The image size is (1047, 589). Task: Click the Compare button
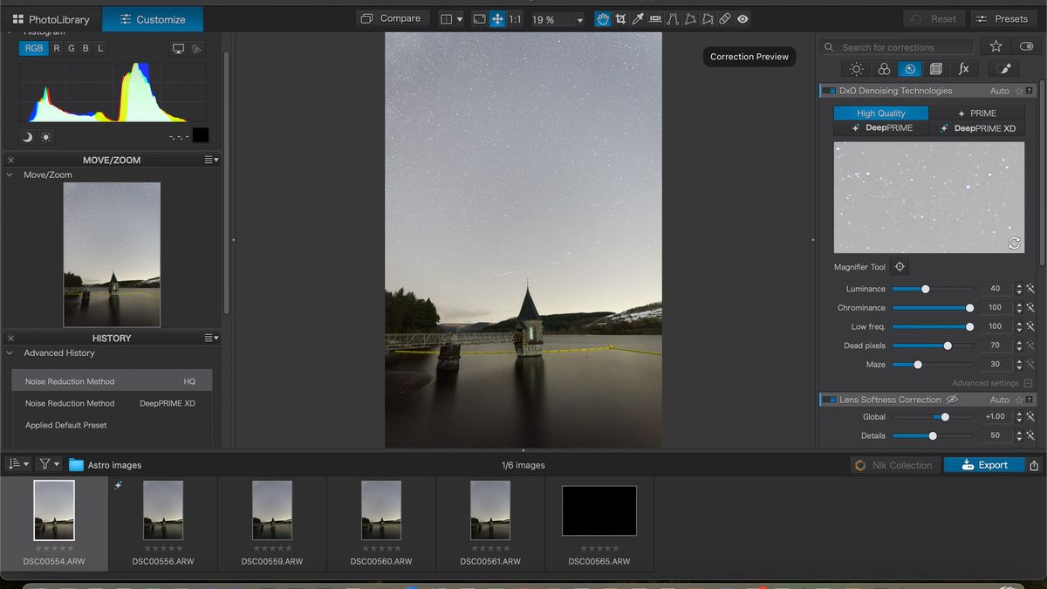point(391,18)
